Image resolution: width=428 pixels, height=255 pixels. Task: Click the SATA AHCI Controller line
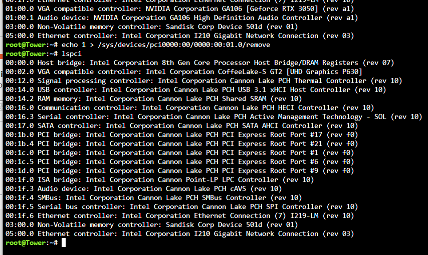181,125
